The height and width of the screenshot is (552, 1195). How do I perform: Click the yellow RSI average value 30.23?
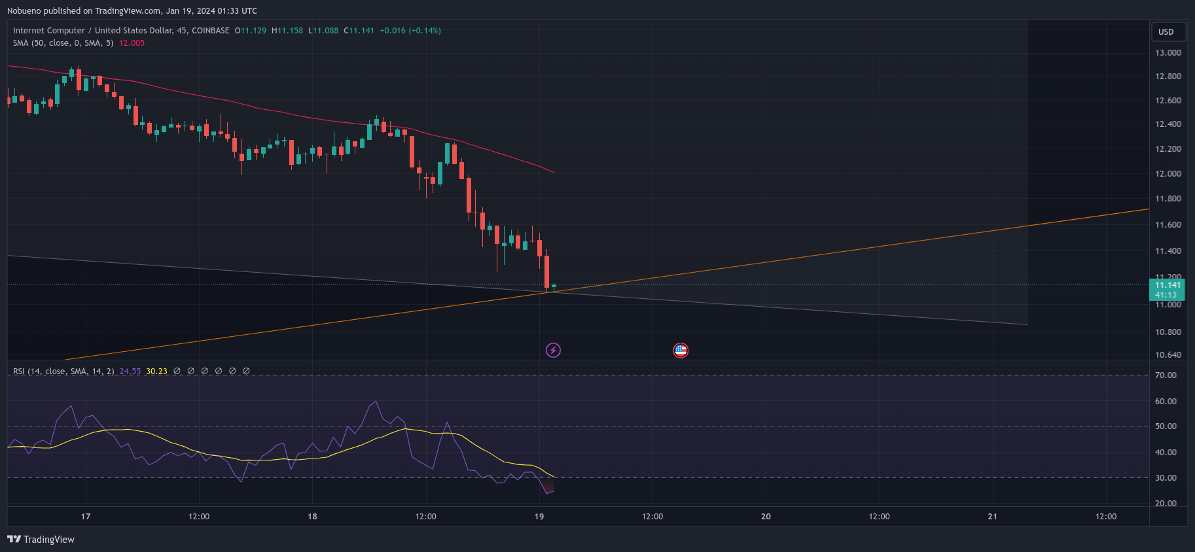(x=156, y=371)
